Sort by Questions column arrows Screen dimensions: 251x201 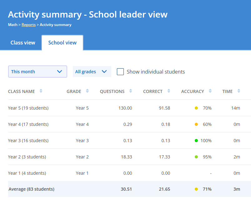click(x=131, y=91)
